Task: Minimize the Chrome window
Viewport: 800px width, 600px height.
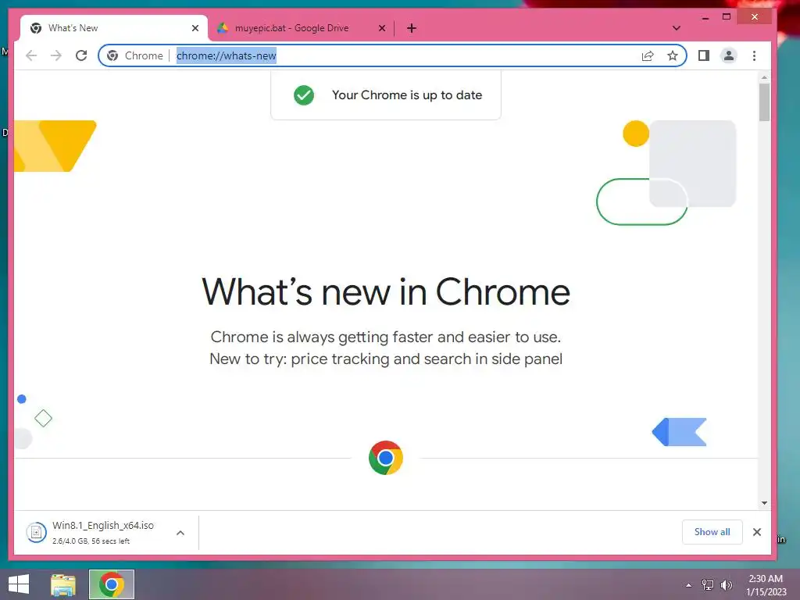Action: point(705,17)
